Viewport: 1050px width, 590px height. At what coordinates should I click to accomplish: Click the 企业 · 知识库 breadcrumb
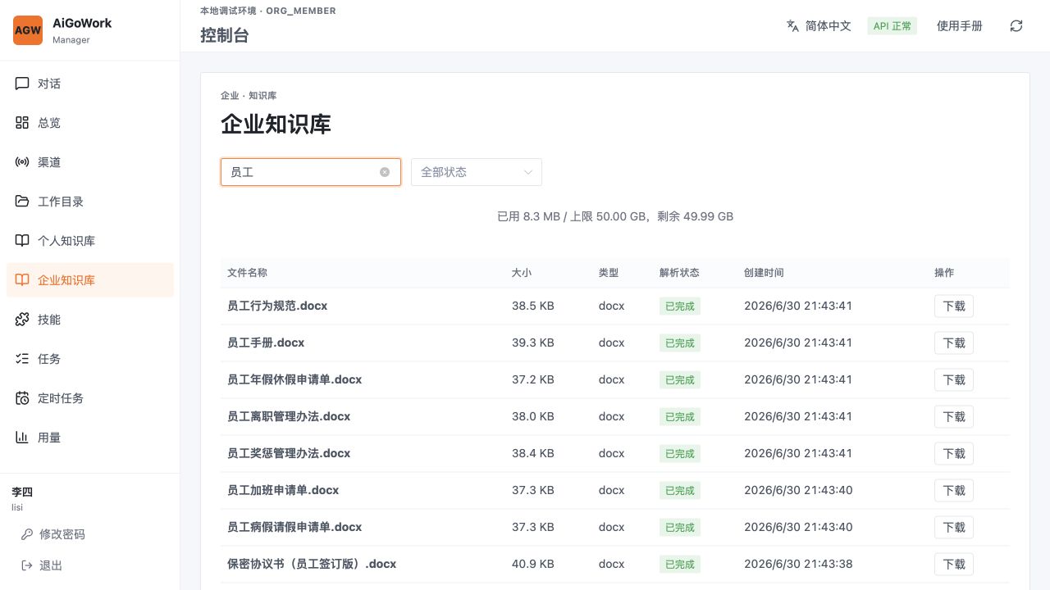point(249,96)
